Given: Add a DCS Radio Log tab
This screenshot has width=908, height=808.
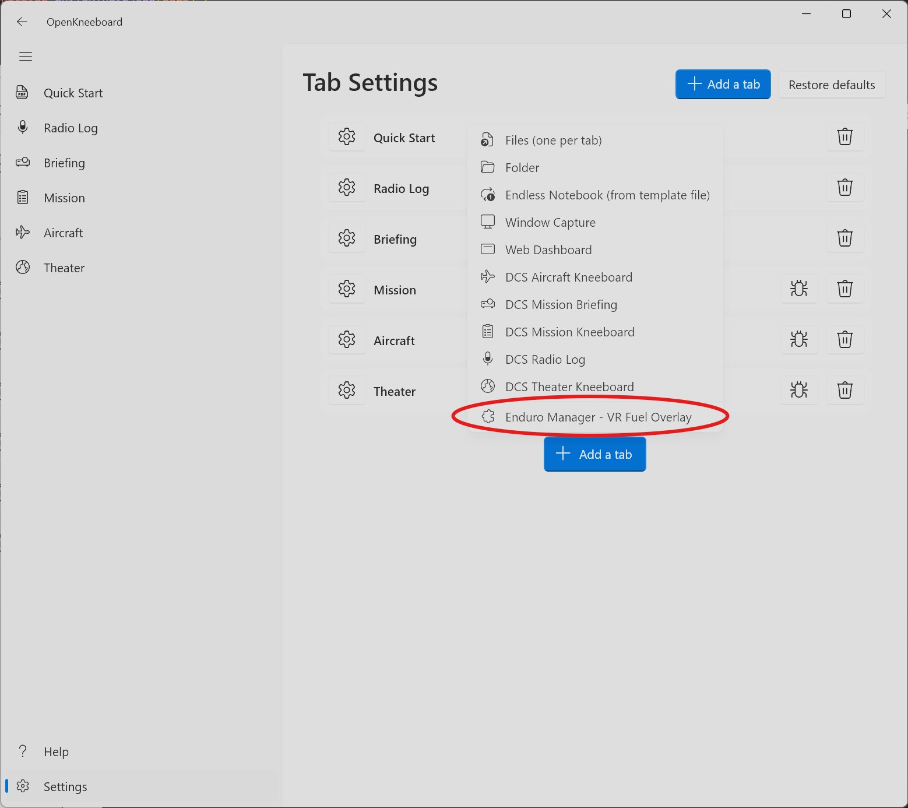Looking at the screenshot, I should (x=595, y=360).
